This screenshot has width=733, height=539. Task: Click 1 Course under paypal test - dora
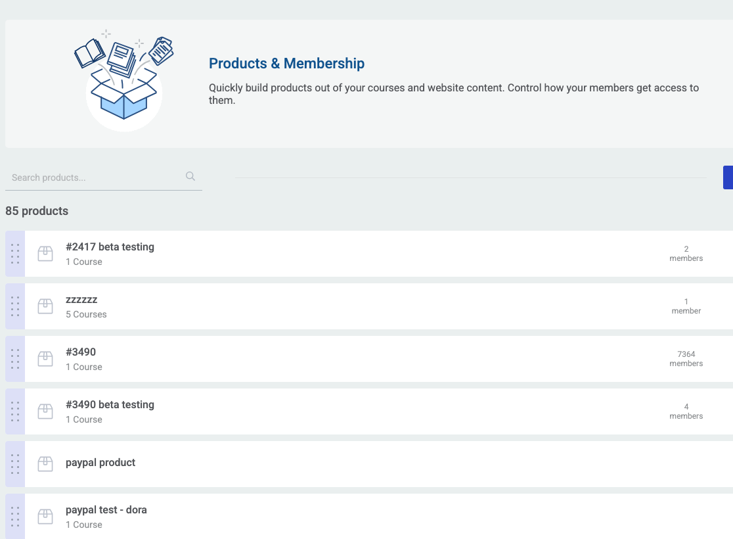pos(83,525)
